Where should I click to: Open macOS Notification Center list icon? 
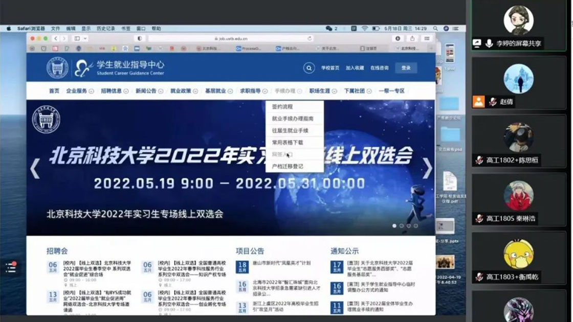456,29
